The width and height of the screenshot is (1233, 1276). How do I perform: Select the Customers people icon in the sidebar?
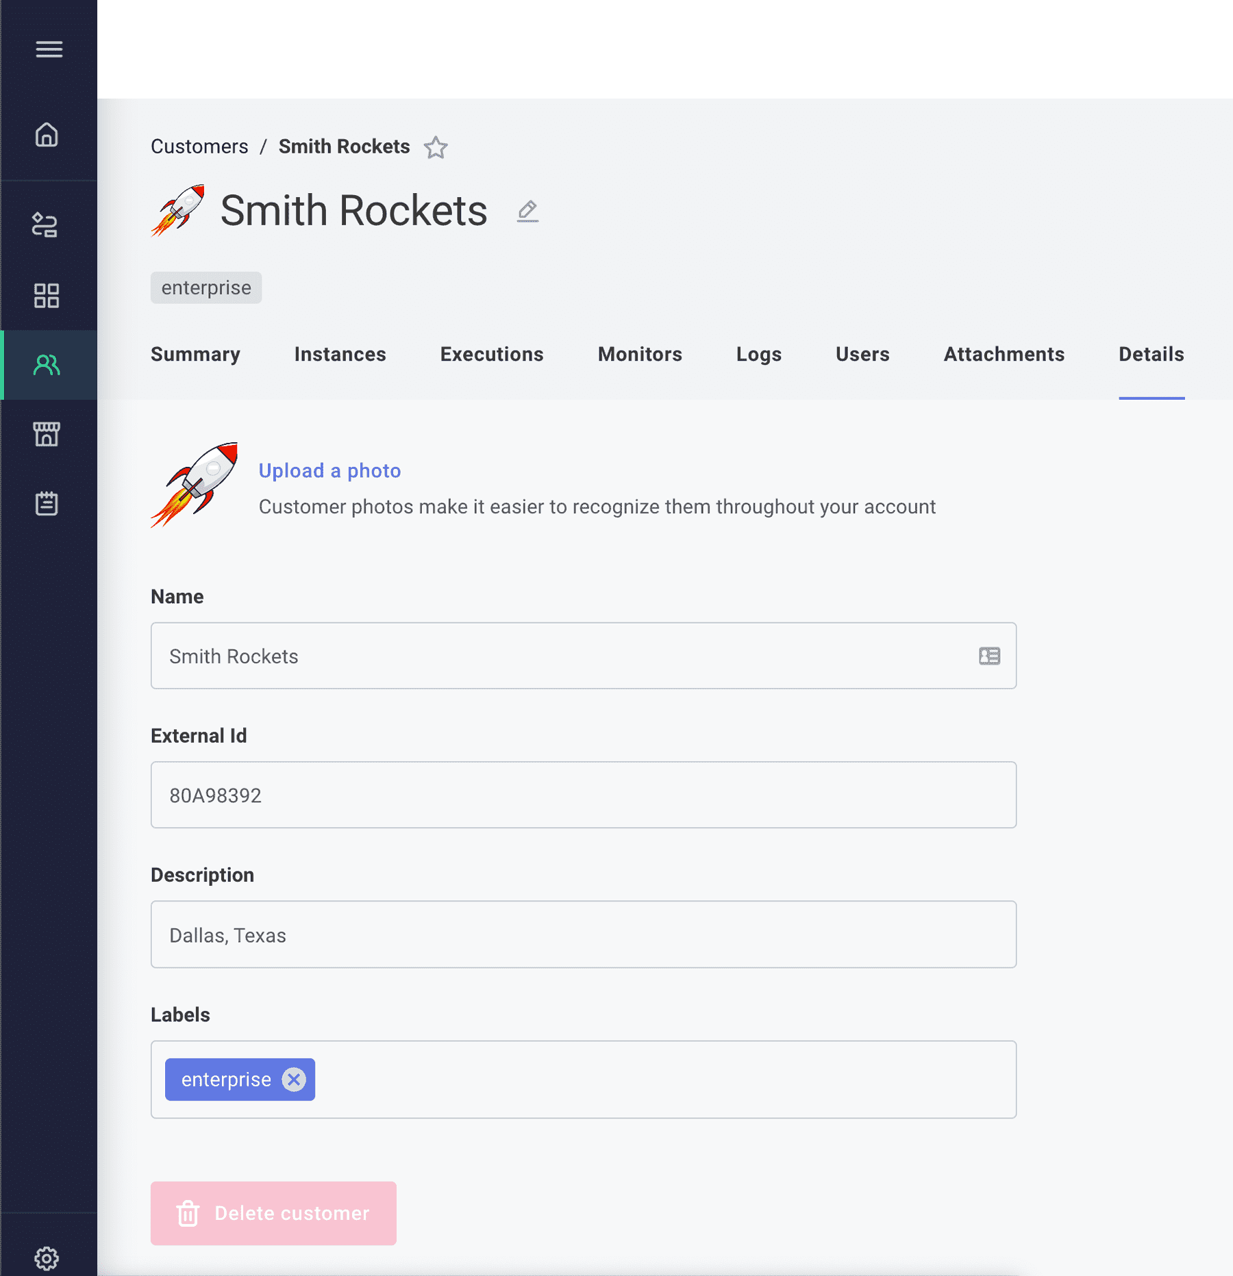pyautogui.click(x=47, y=366)
